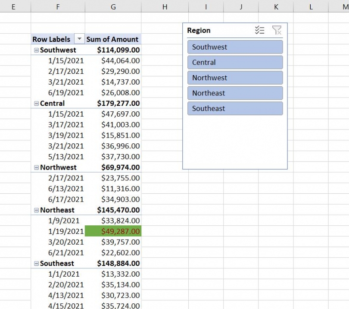Enable Multi-Select in the Region slicer
The image size is (349, 309).
click(x=260, y=30)
